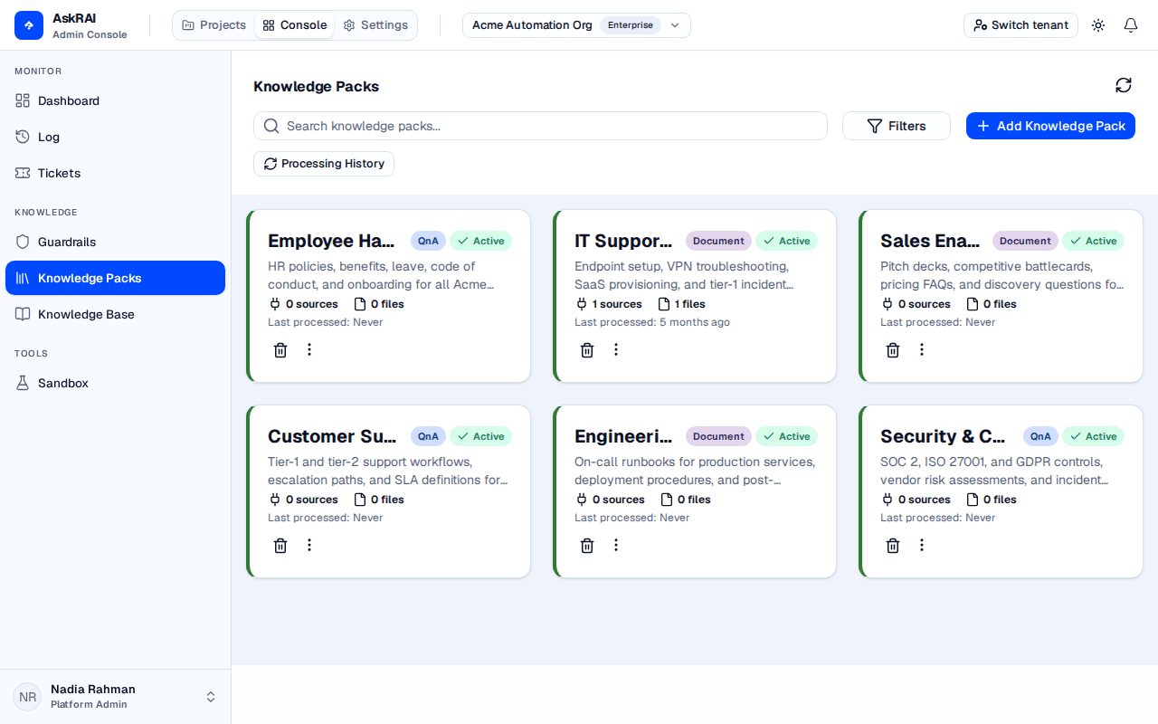Click the sources plug icon in IT Support card
Viewport: 1158px width, 724px height.
tap(582, 304)
